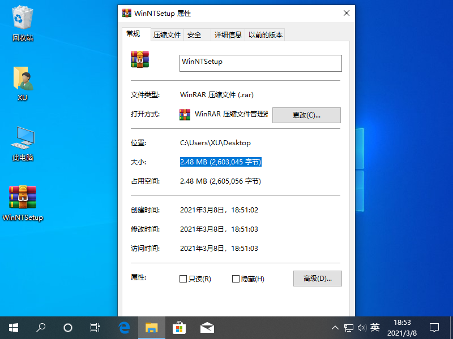Open taskbar search magnifier
The image size is (453, 339).
click(x=41, y=328)
